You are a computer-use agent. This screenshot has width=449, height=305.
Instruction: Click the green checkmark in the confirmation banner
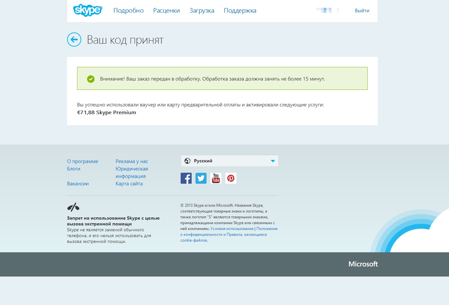click(91, 79)
